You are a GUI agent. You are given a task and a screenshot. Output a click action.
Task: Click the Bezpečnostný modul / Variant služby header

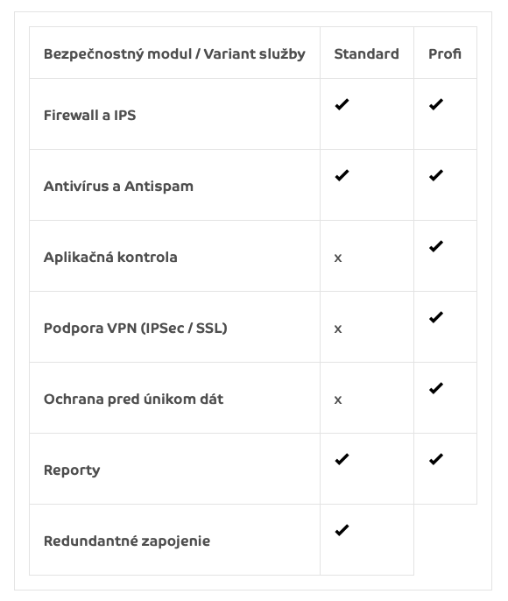[x=174, y=54]
